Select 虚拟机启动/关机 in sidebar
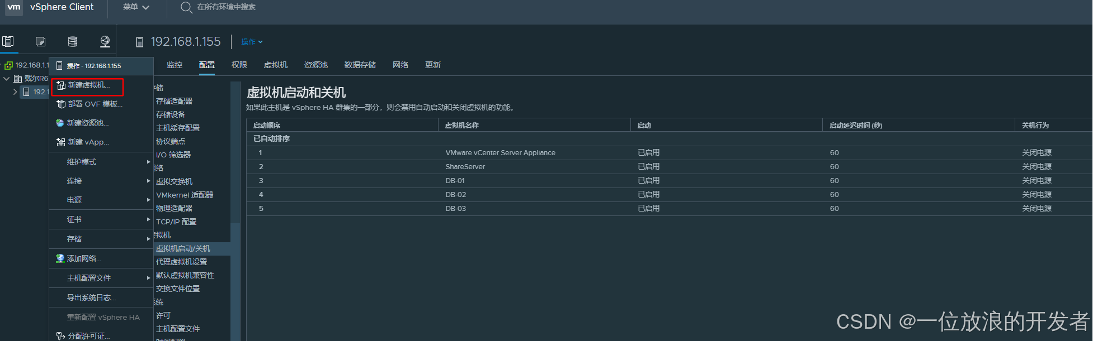This screenshot has height=341, width=1093. pyautogui.click(x=192, y=248)
